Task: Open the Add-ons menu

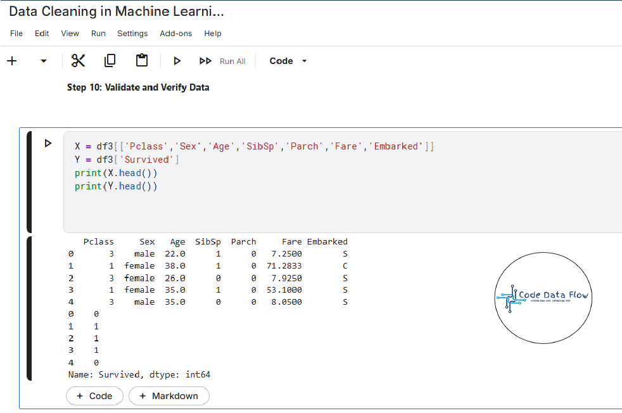Action: [175, 34]
